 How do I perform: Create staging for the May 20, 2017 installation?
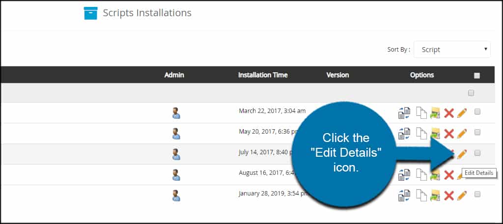(x=421, y=133)
